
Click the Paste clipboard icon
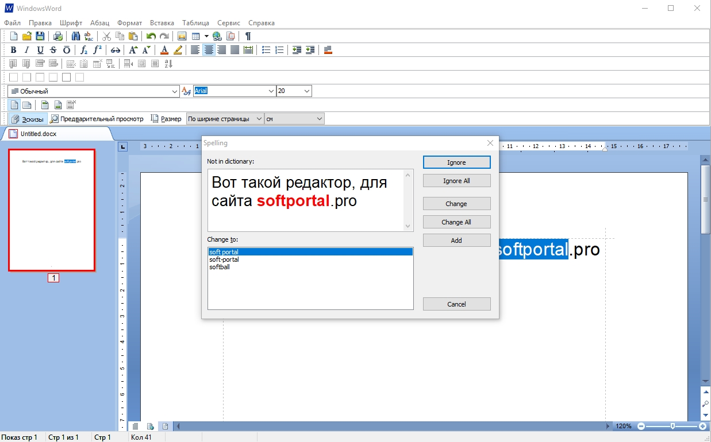click(133, 36)
